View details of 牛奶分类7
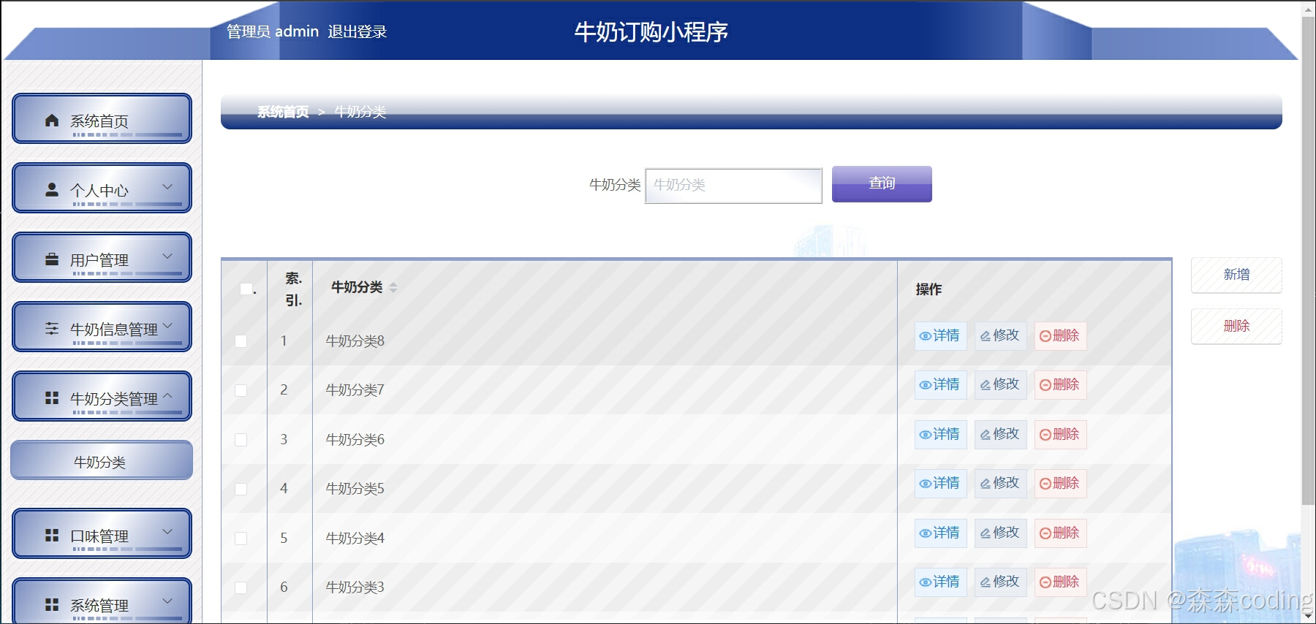The height and width of the screenshot is (624, 1316). pyautogui.click(x=940, y=384)
